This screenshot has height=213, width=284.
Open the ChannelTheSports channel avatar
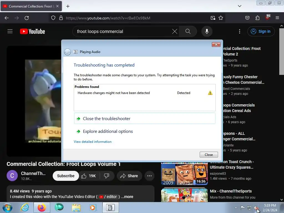(12, 176)
